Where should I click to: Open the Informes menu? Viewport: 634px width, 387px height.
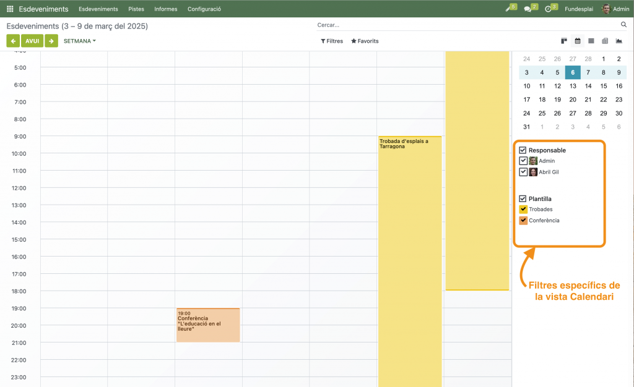coord(165,9)
